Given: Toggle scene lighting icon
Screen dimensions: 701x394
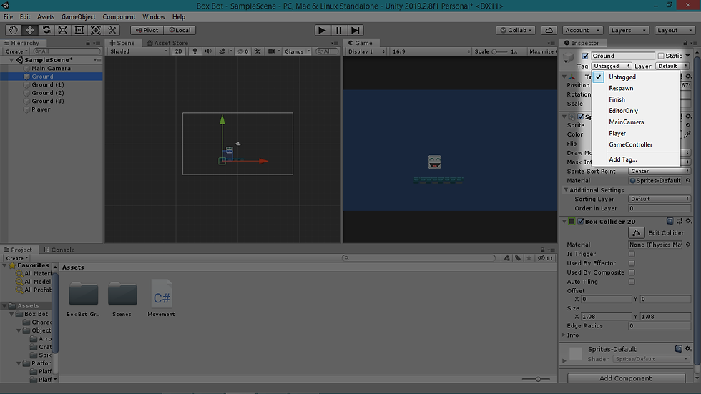Looking at the screenshot, I should (195, 51).
